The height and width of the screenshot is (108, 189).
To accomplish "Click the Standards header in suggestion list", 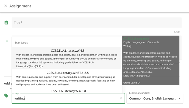I will click(x=21, y=43).
